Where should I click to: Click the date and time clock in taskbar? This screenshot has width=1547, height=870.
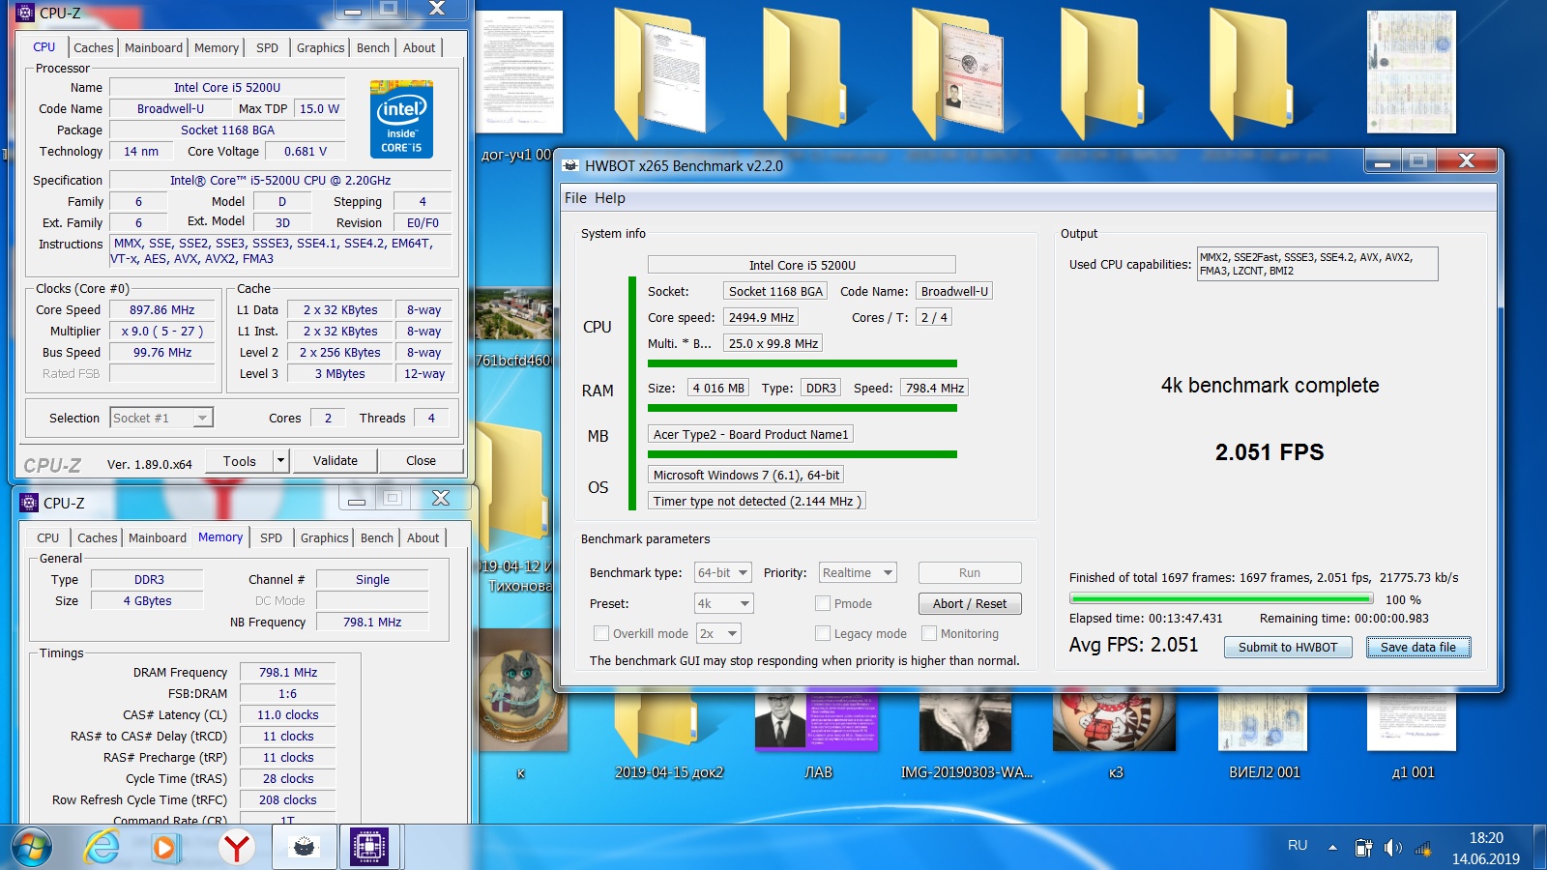click(x=1486, y=848)
